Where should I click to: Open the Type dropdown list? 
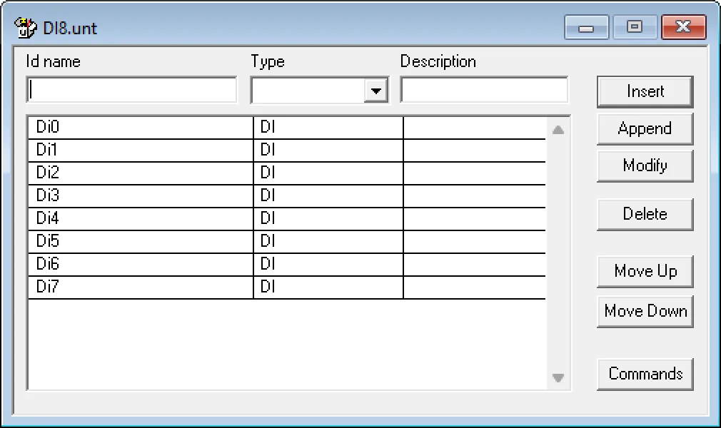pos(377,90)
